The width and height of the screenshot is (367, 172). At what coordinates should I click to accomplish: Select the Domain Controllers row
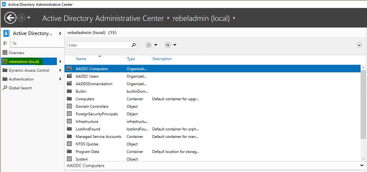(212, 106)
